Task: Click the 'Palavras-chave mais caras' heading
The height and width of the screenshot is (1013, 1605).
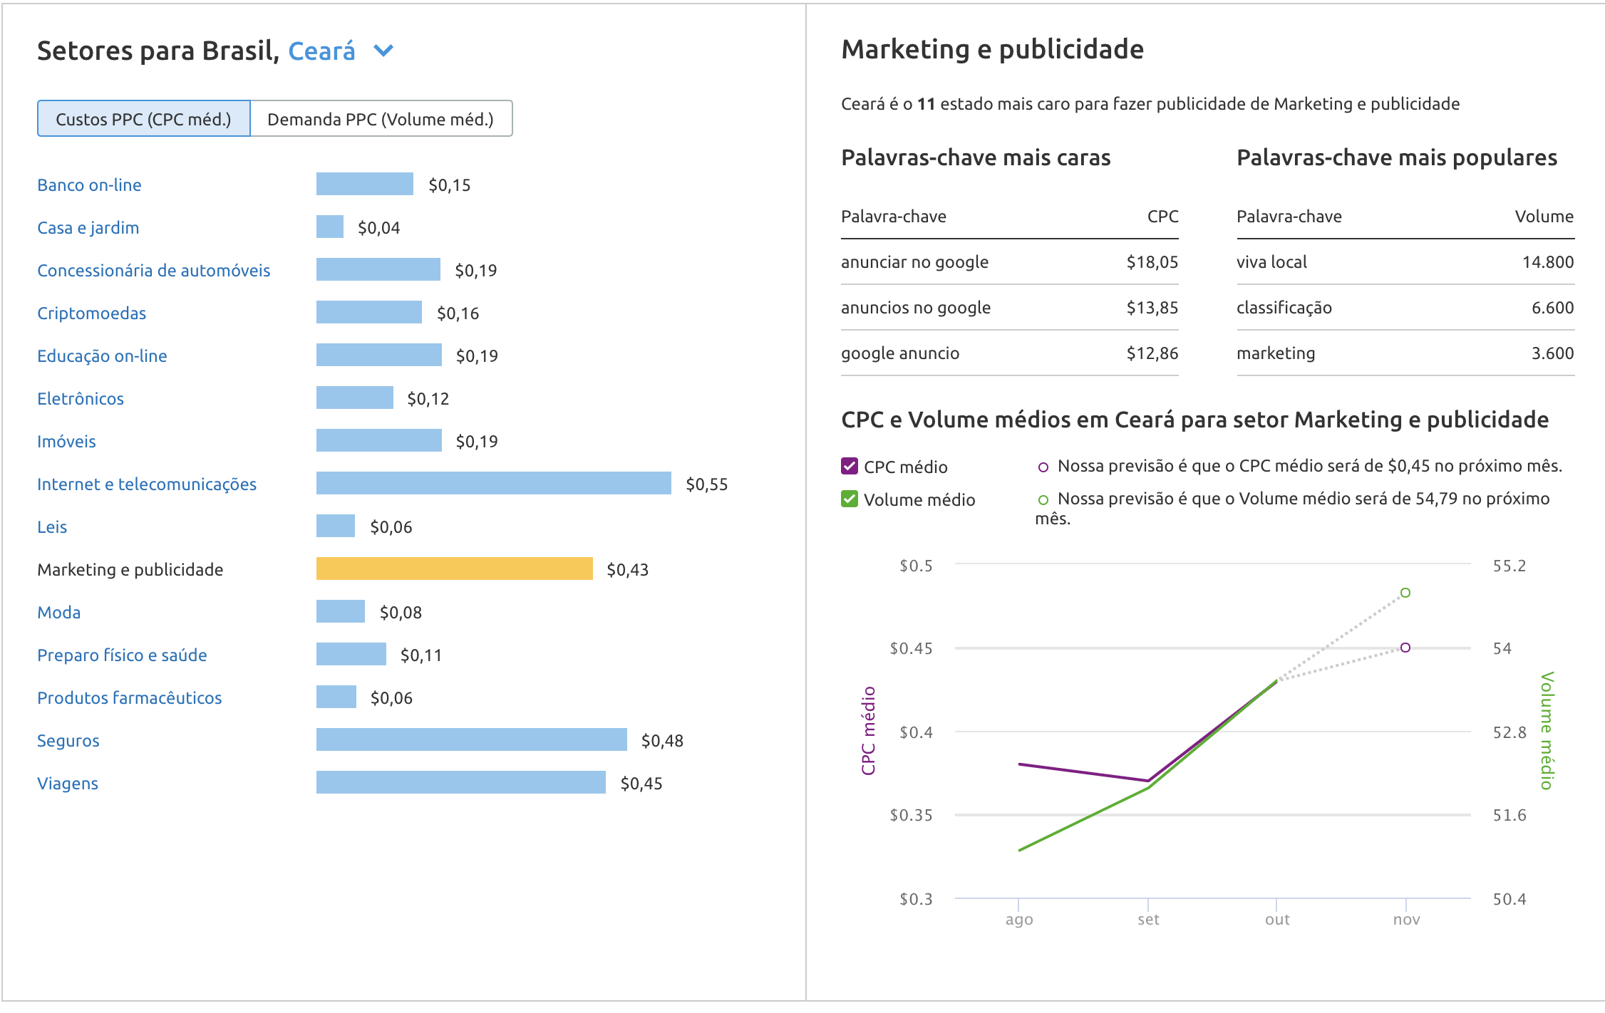Action: click(976, 157)
